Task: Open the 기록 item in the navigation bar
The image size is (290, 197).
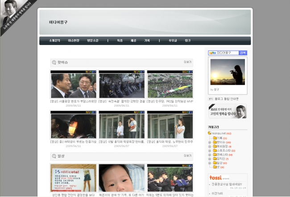Action: [x=147, y=41]
